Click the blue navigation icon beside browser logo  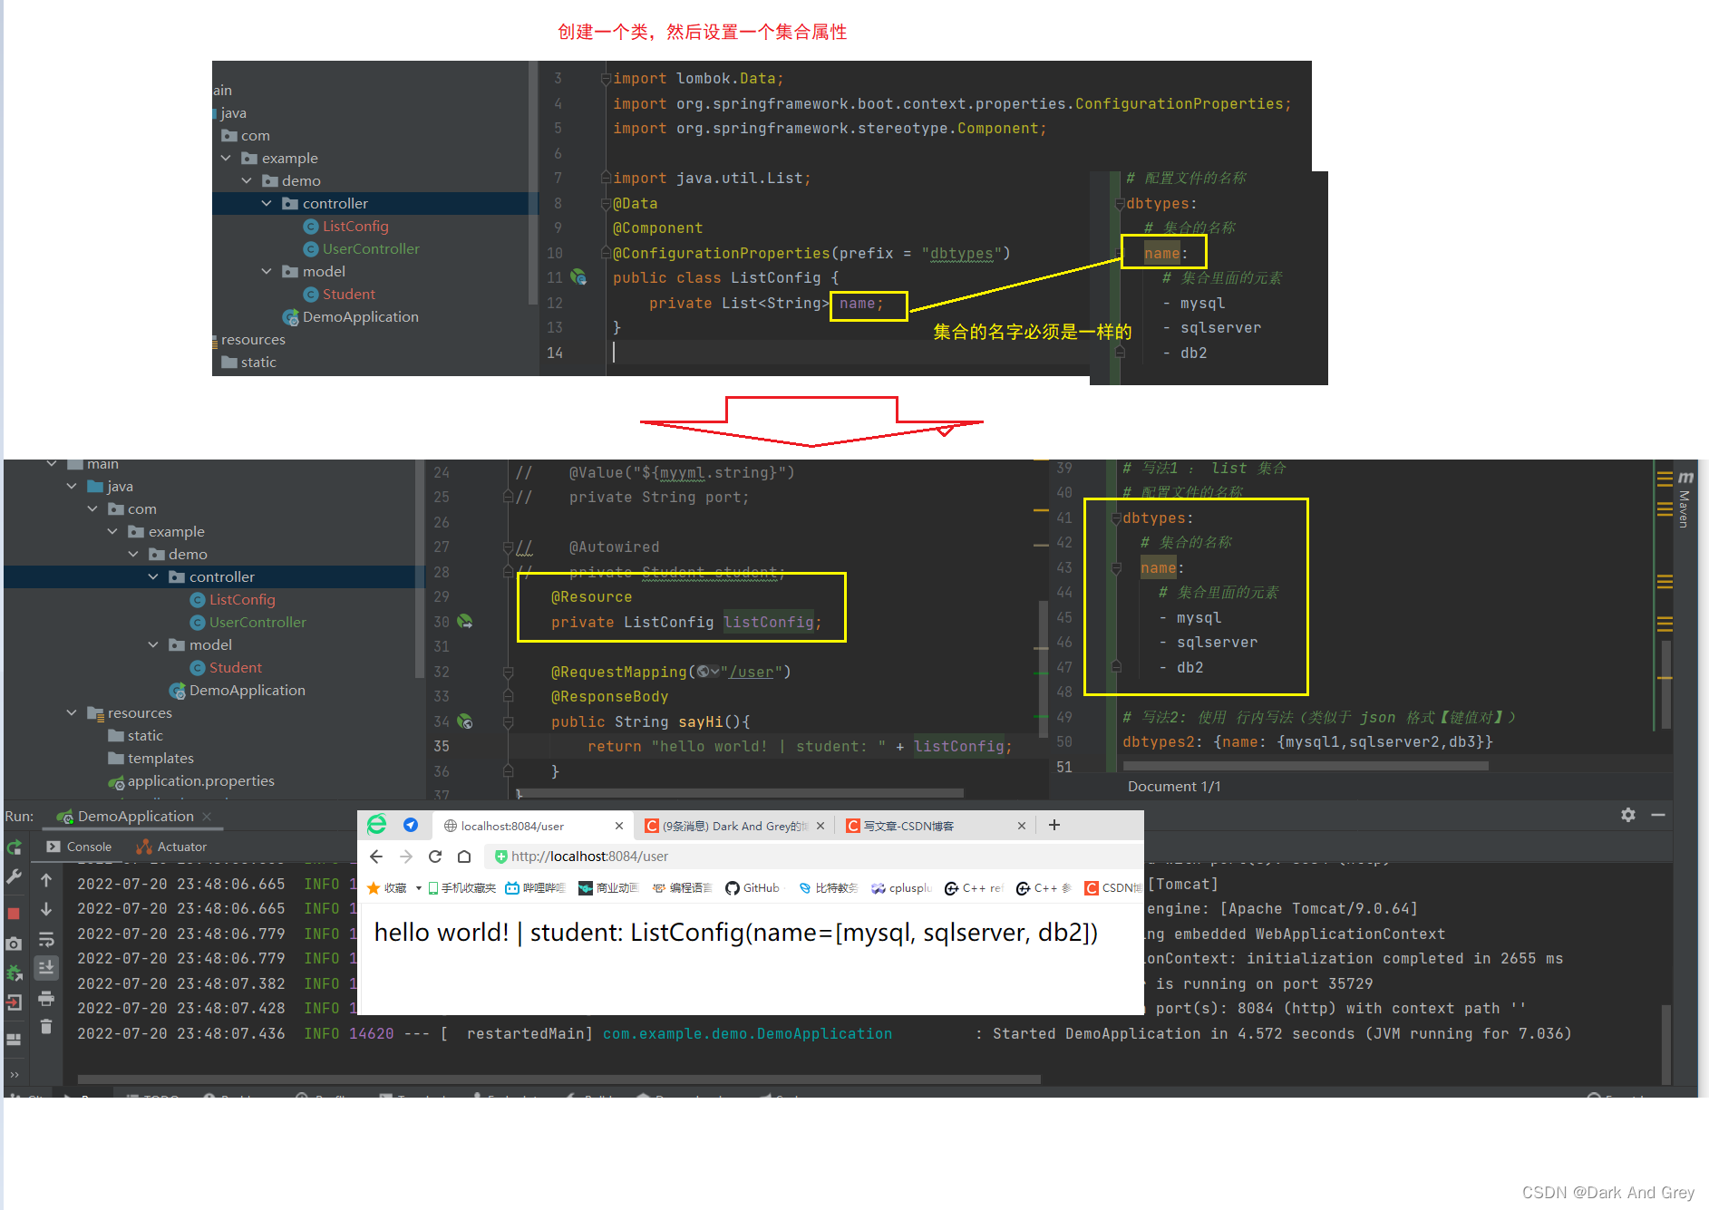pyautogui.click(x=411, y=825)
